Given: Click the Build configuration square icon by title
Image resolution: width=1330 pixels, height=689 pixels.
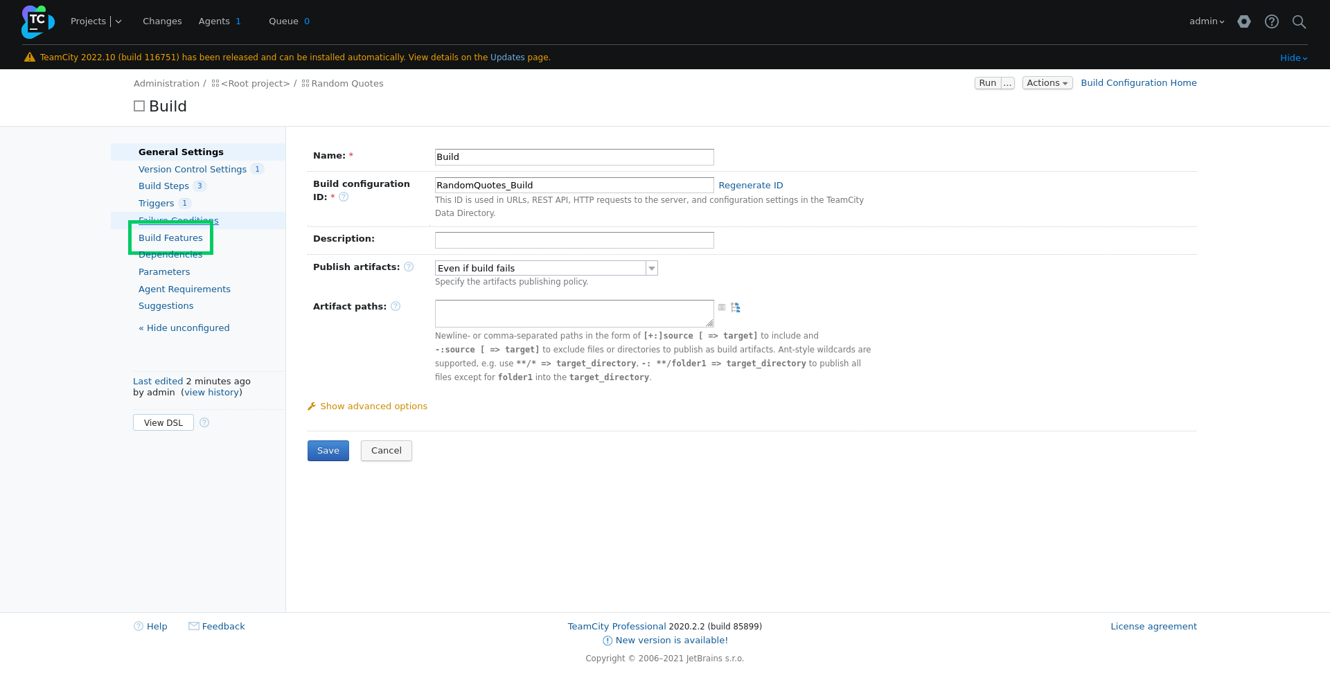Looking at the screenshot, I should pos(139,106).
